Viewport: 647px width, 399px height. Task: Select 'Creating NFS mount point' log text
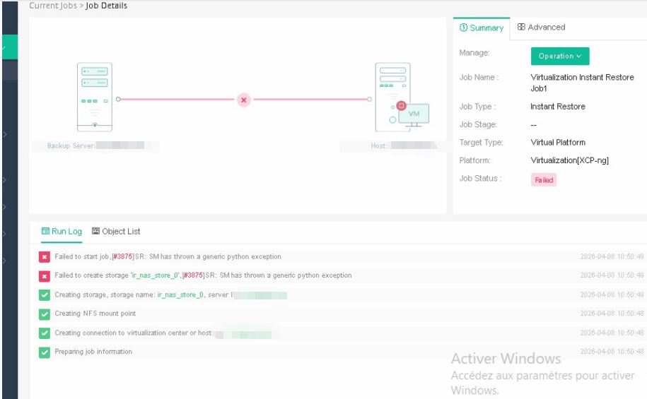pyautogui.click(x=95, y=314)
